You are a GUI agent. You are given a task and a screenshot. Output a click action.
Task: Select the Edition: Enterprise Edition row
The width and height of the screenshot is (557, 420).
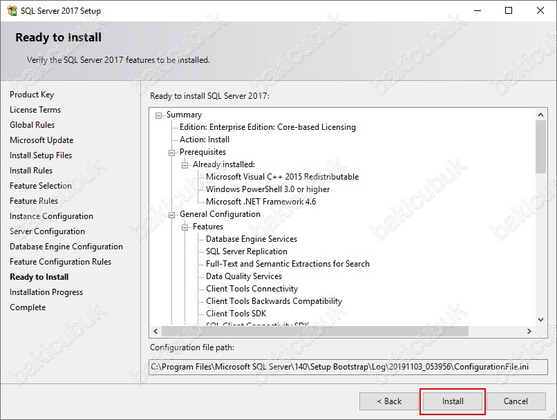(267, 127)
